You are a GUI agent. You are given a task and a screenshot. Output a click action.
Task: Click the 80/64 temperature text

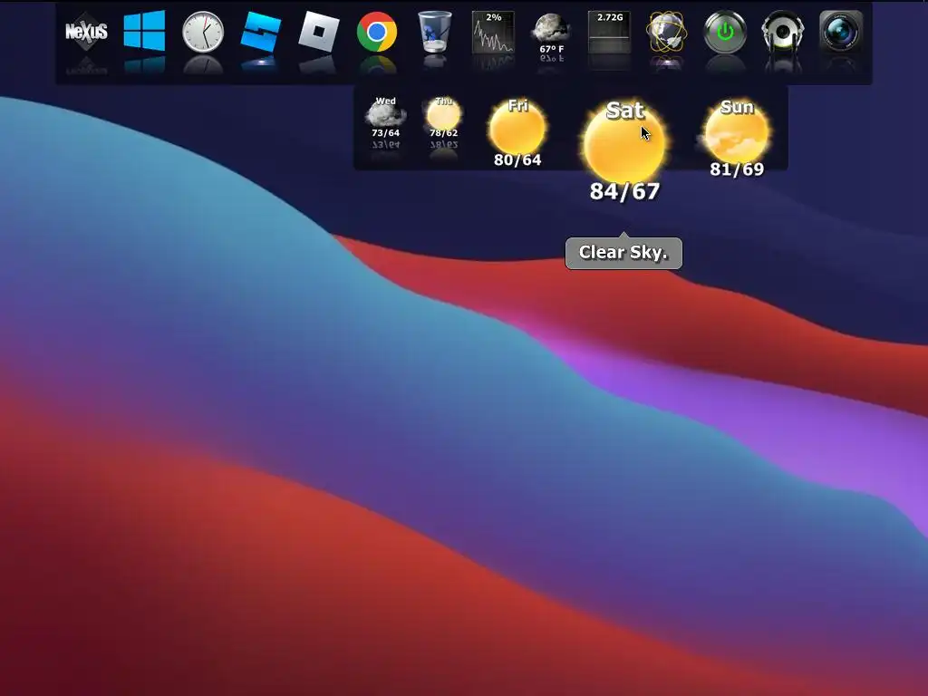(517, 159)
